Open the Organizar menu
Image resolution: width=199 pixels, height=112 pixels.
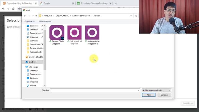[x=30, y=21]
